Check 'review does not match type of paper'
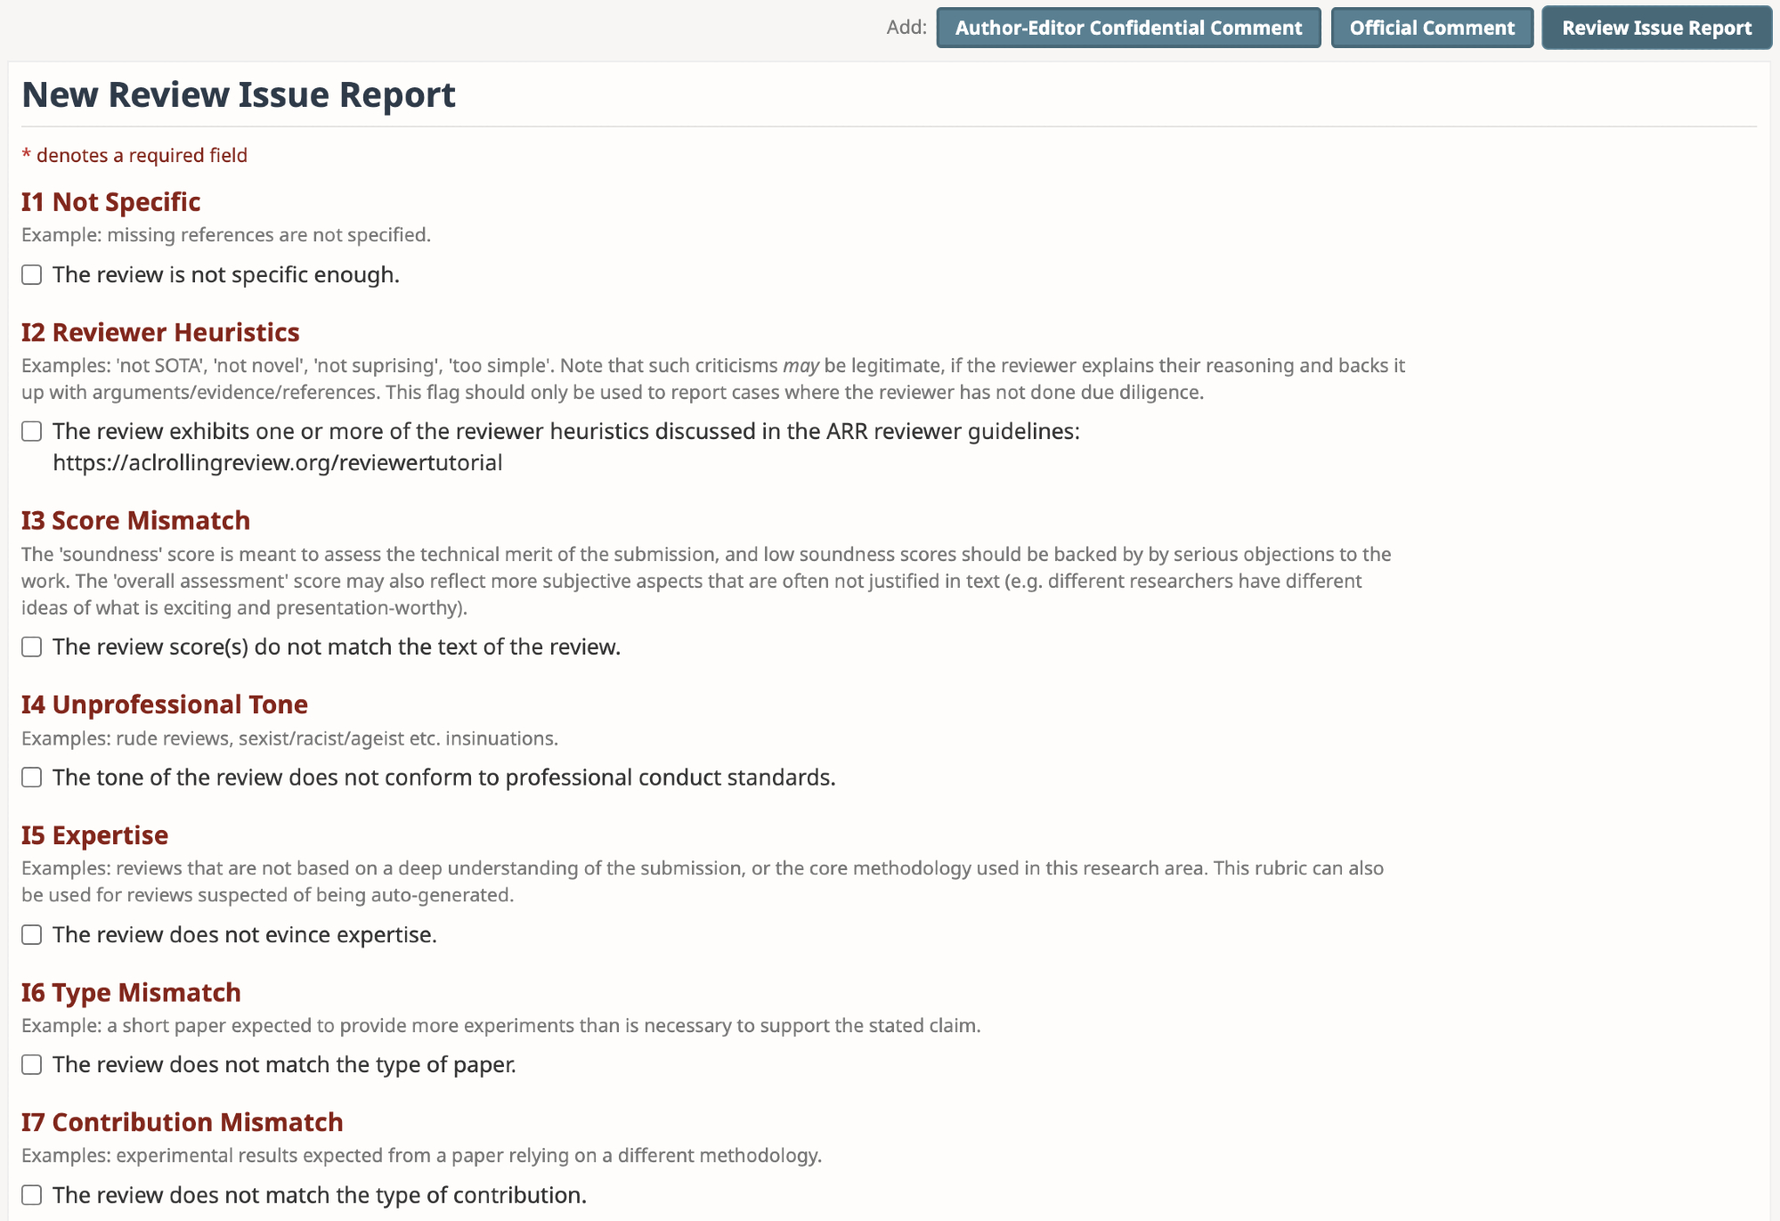Image resolution: width=1780 pixels, height=1221 pixels. click(32, 1065)
